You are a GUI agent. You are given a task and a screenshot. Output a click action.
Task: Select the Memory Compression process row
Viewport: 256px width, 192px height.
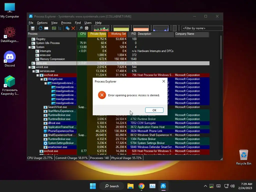(x=118, y=59)
